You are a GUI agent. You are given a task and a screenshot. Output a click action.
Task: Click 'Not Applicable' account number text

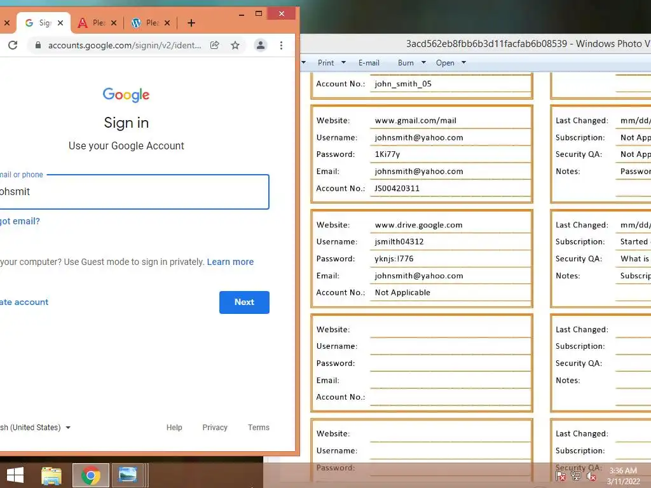point(402,292)
